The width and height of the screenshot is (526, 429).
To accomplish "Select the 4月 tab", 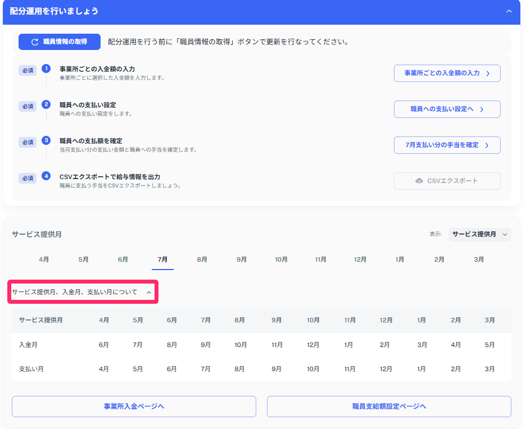I will point(44,259).
